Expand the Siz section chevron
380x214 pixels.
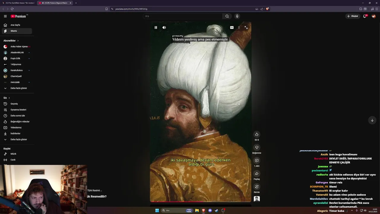tap(9, 98)
